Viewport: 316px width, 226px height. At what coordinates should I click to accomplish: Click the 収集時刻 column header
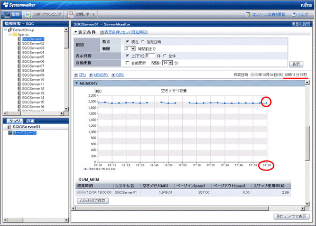[x=94, y=186]
